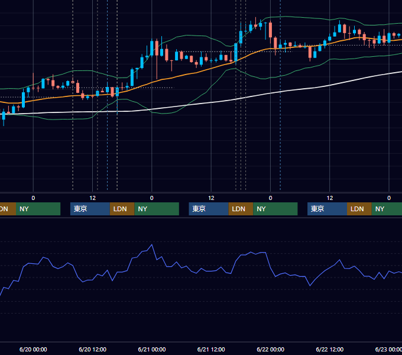This screenshot has height=355, width=402.
Task: Click the 6/21 00:00 time axis label
Action: (152, 349)
